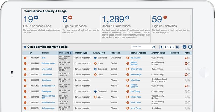Image resolution: width=215 pixels, height=112 pixels.
Task: Click the Upload icon on Microsoft Office 365 row
Action: (95, 97)
